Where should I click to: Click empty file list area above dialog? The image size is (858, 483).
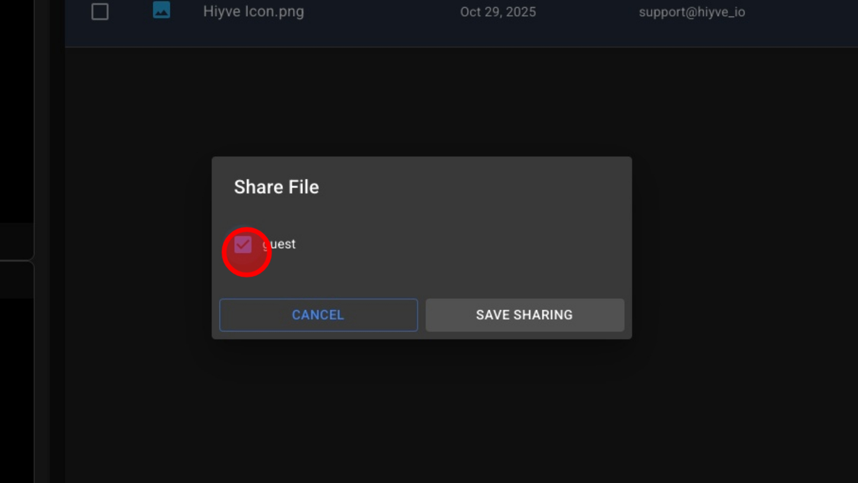421,101
